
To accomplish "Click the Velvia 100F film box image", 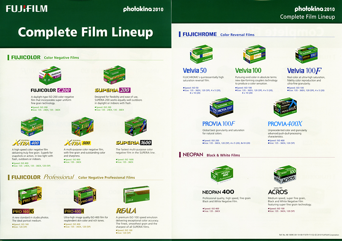I will coord(307,54).
